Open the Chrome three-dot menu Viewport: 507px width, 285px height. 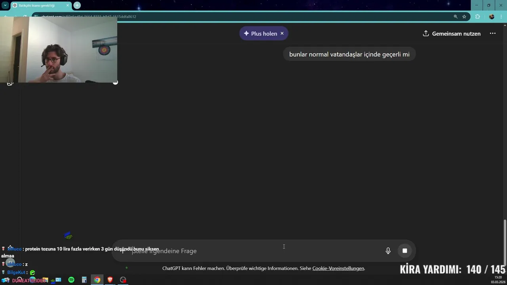[502, 17]
